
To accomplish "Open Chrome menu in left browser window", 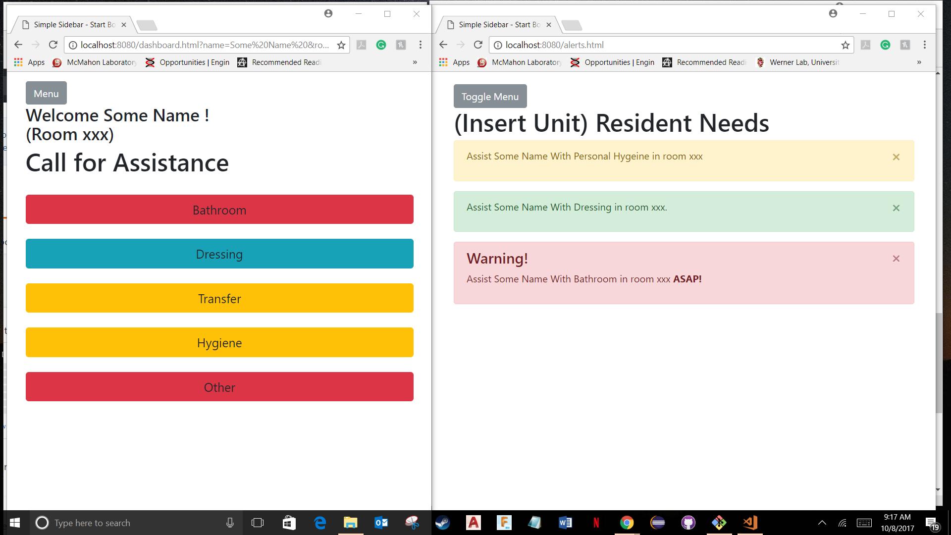I will [x=421, y=45].
